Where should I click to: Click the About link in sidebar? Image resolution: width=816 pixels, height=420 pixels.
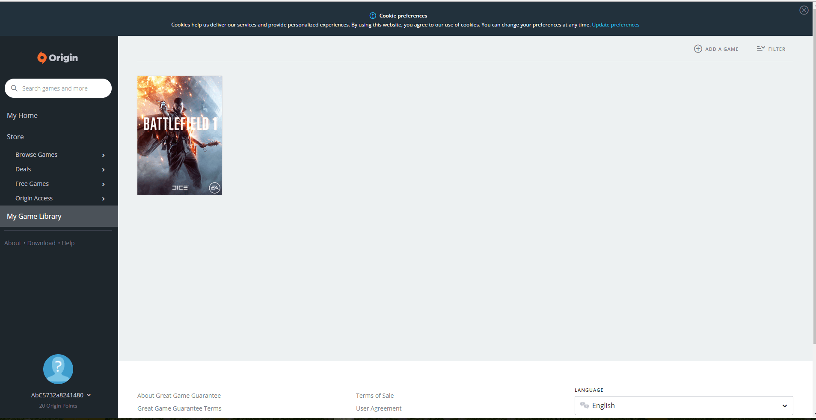[13, 243]
